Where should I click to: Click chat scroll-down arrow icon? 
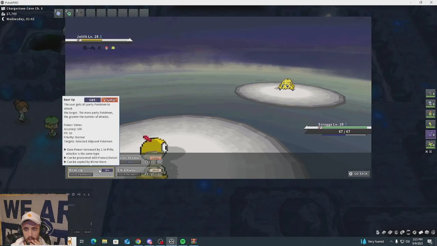[89, 194]
